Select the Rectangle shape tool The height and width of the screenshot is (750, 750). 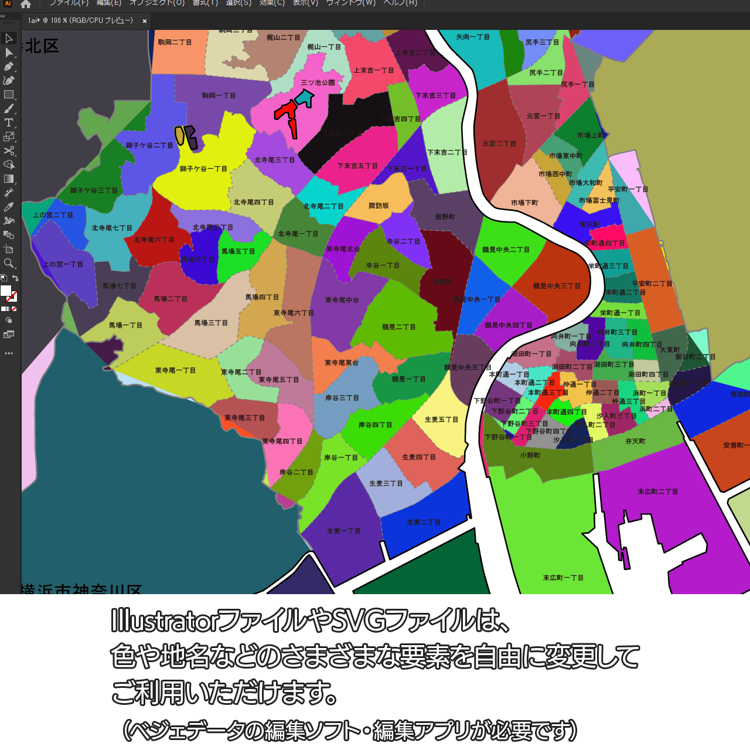[x=9, y=95]
